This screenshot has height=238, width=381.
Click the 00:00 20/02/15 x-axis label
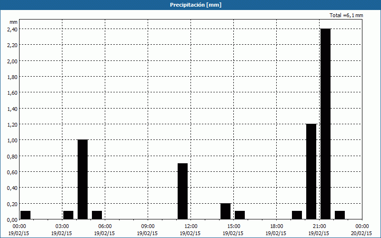pyautogui.click(x=362, y=230)
